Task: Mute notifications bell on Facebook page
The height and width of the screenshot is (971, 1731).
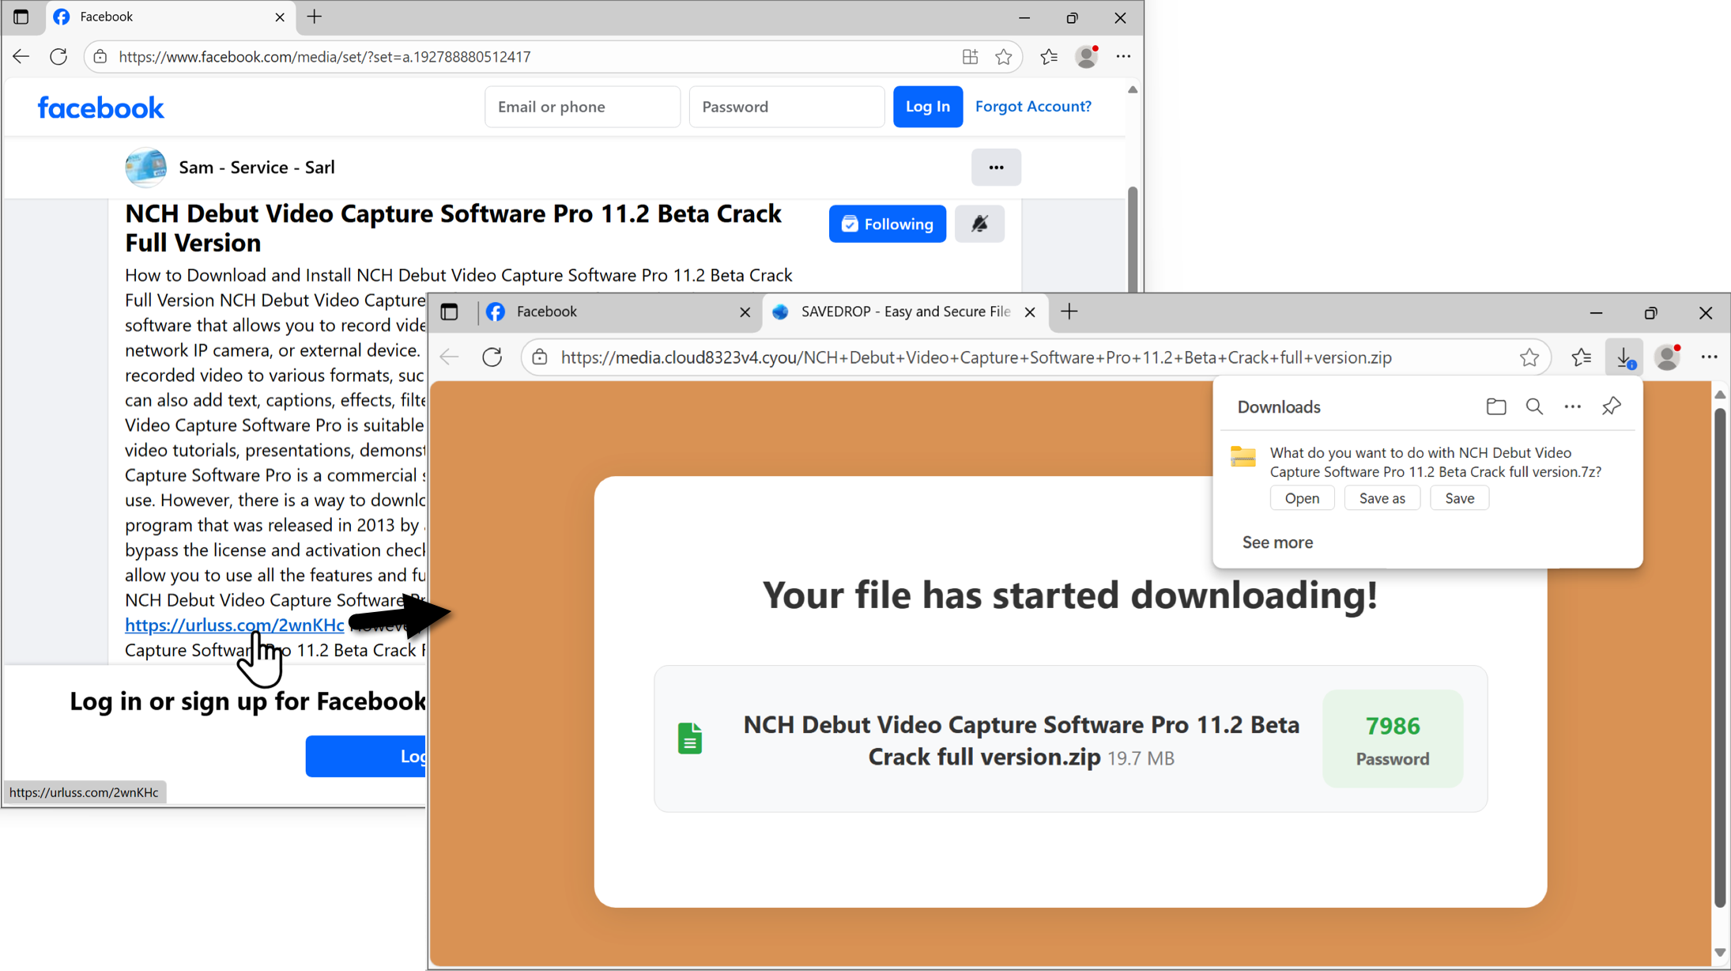Action: [979, 224]
